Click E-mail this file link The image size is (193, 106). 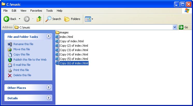(x=22, y=65)
